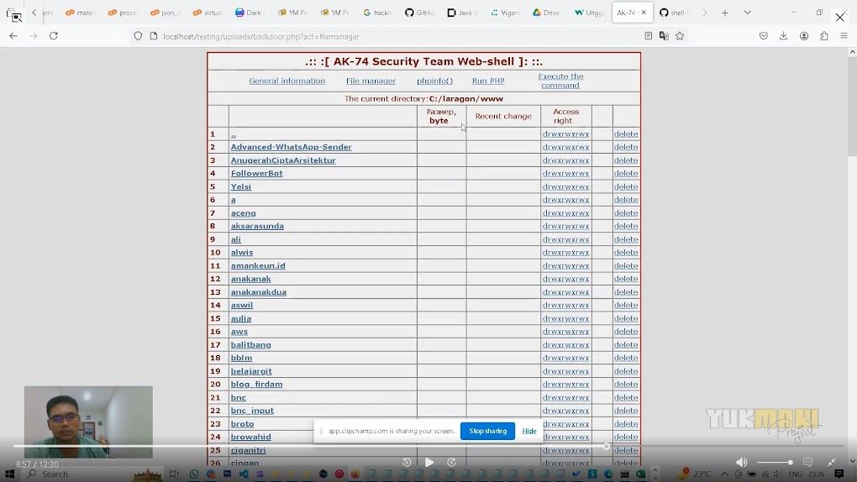This screenshot has width=857, height=482.
Task: Rewind the video a few seconds
Action: point(407,463)
